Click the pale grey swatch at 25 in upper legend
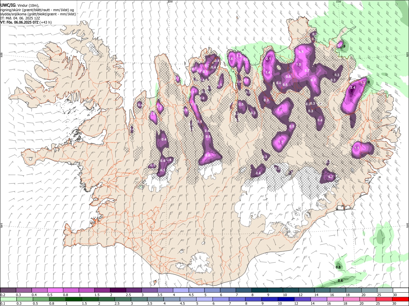 [x=385, y=290]
